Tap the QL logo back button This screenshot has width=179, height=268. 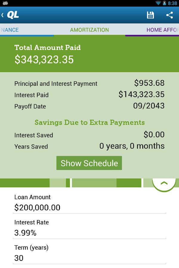(11, 15)
